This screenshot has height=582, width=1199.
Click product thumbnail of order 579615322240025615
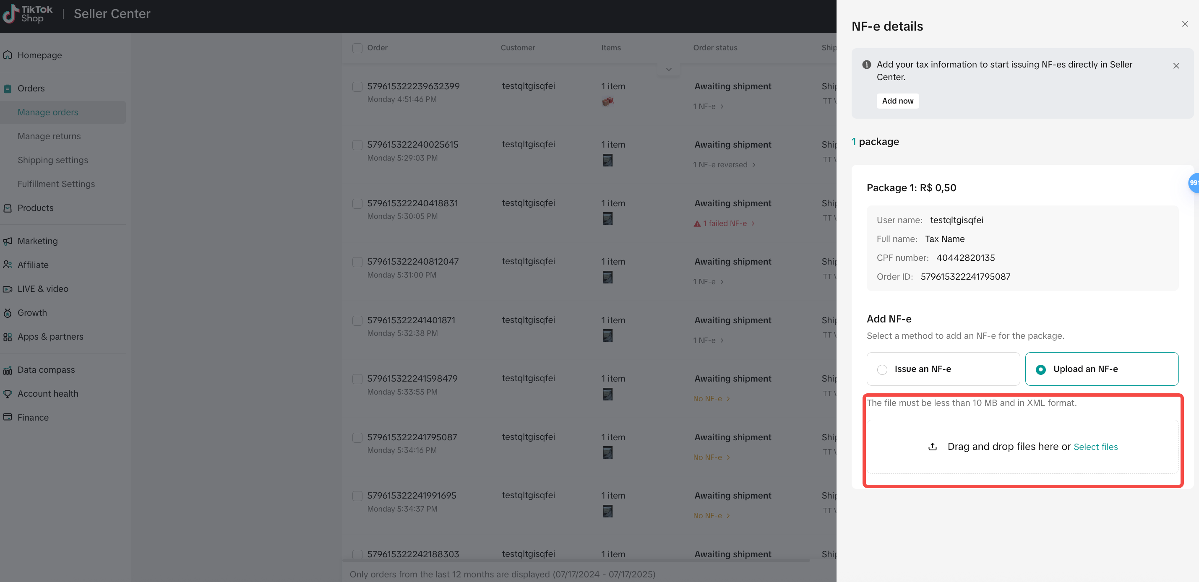coord(607,160)
